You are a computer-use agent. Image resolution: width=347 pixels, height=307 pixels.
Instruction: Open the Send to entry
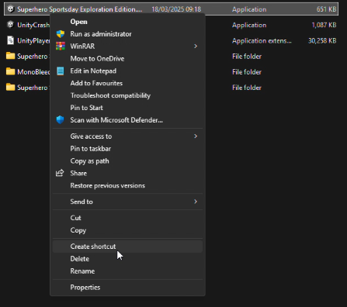[127, 202]
